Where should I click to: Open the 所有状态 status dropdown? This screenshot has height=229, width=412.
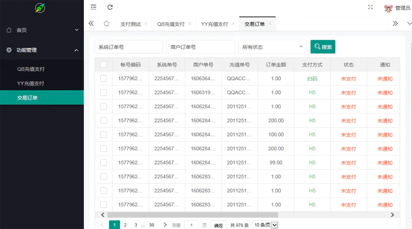(x=272, y=47)
